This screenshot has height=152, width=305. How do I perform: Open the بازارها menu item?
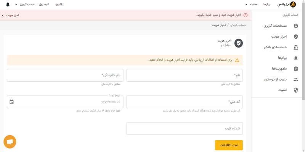pyautogui.click(x=267, y=5)
